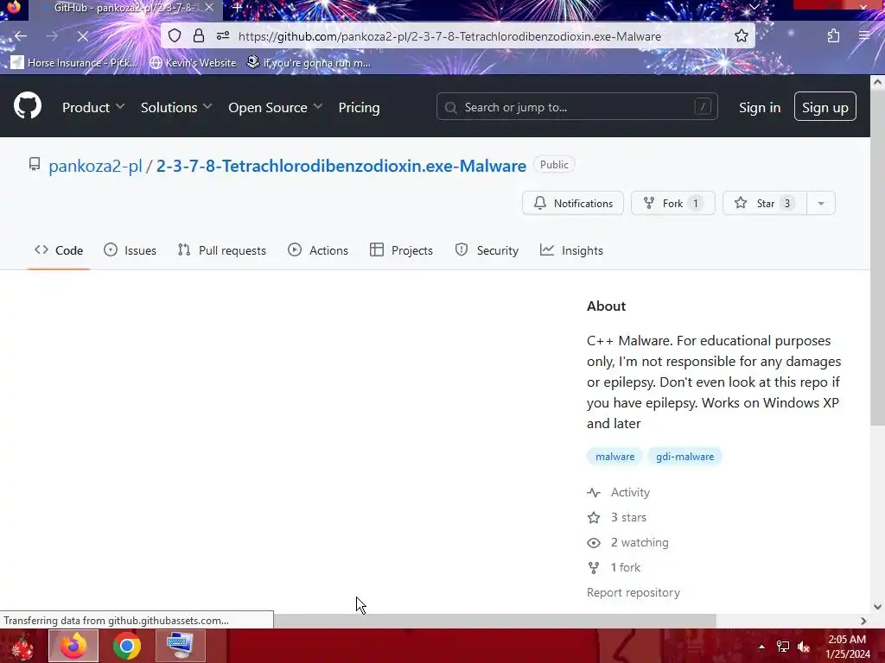Open the Pricing page link

(x=359, y=107)
